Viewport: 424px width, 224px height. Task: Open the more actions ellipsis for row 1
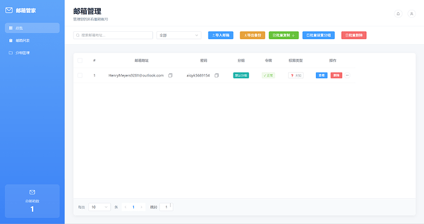point(347,75)
